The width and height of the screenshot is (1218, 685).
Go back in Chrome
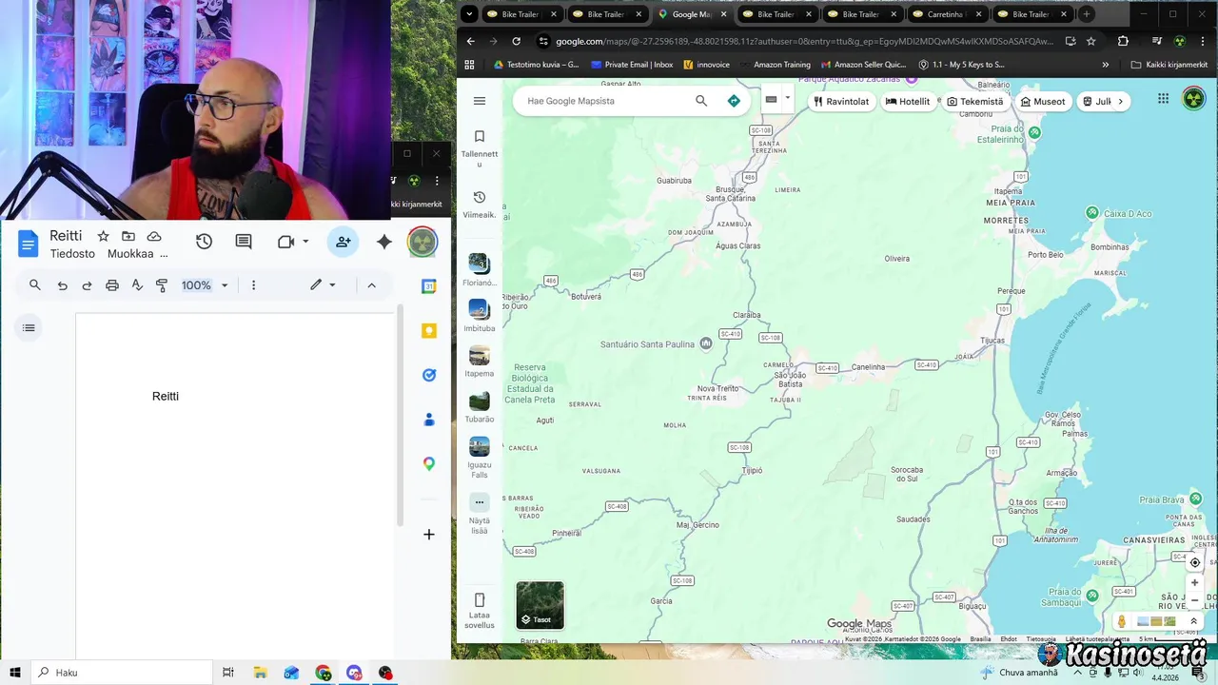click(470, 41)
